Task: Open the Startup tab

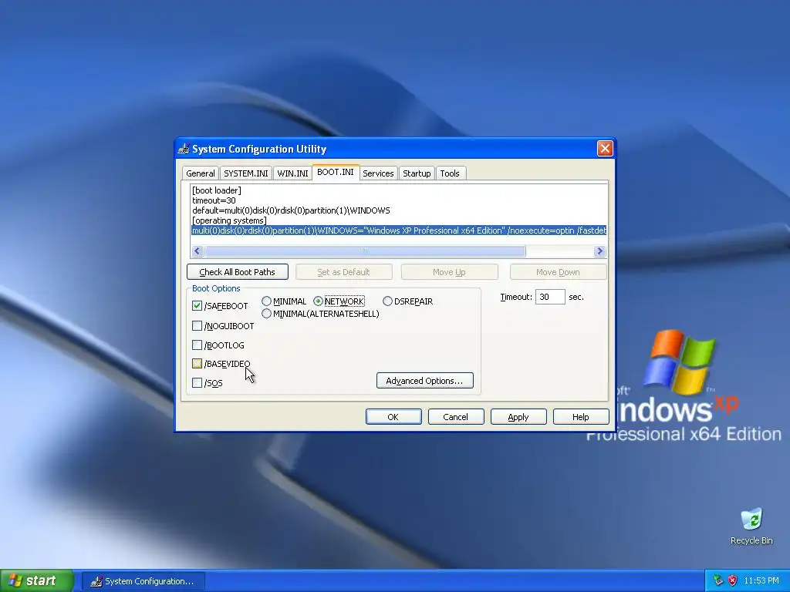Action: coord(417,173)
